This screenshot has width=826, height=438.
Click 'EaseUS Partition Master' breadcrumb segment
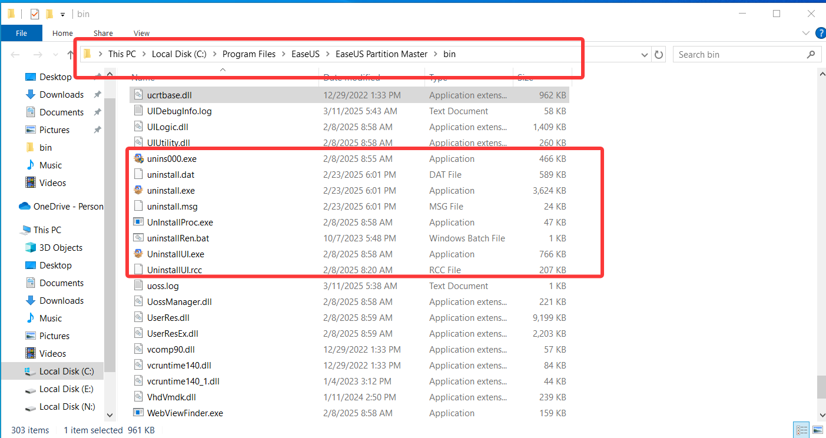click(x=382, y=54)
